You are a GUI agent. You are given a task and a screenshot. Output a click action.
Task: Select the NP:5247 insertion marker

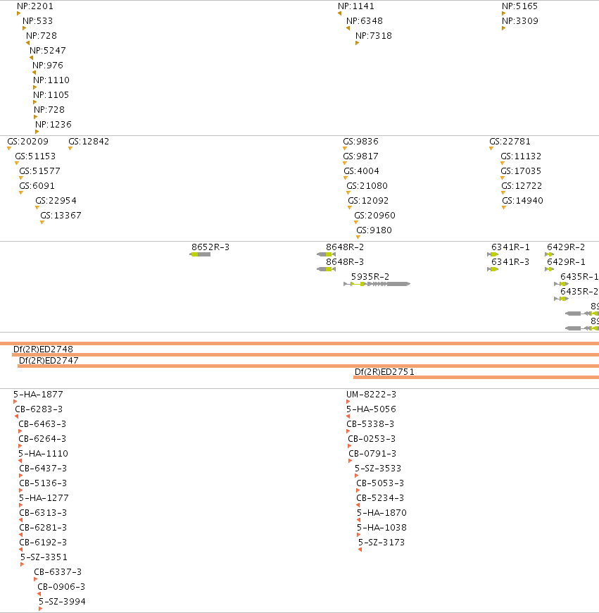[31, 58]
